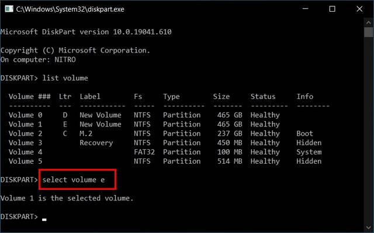
Task: Click the 'Recovery' label of Volume 3
Action: (96, 143)
